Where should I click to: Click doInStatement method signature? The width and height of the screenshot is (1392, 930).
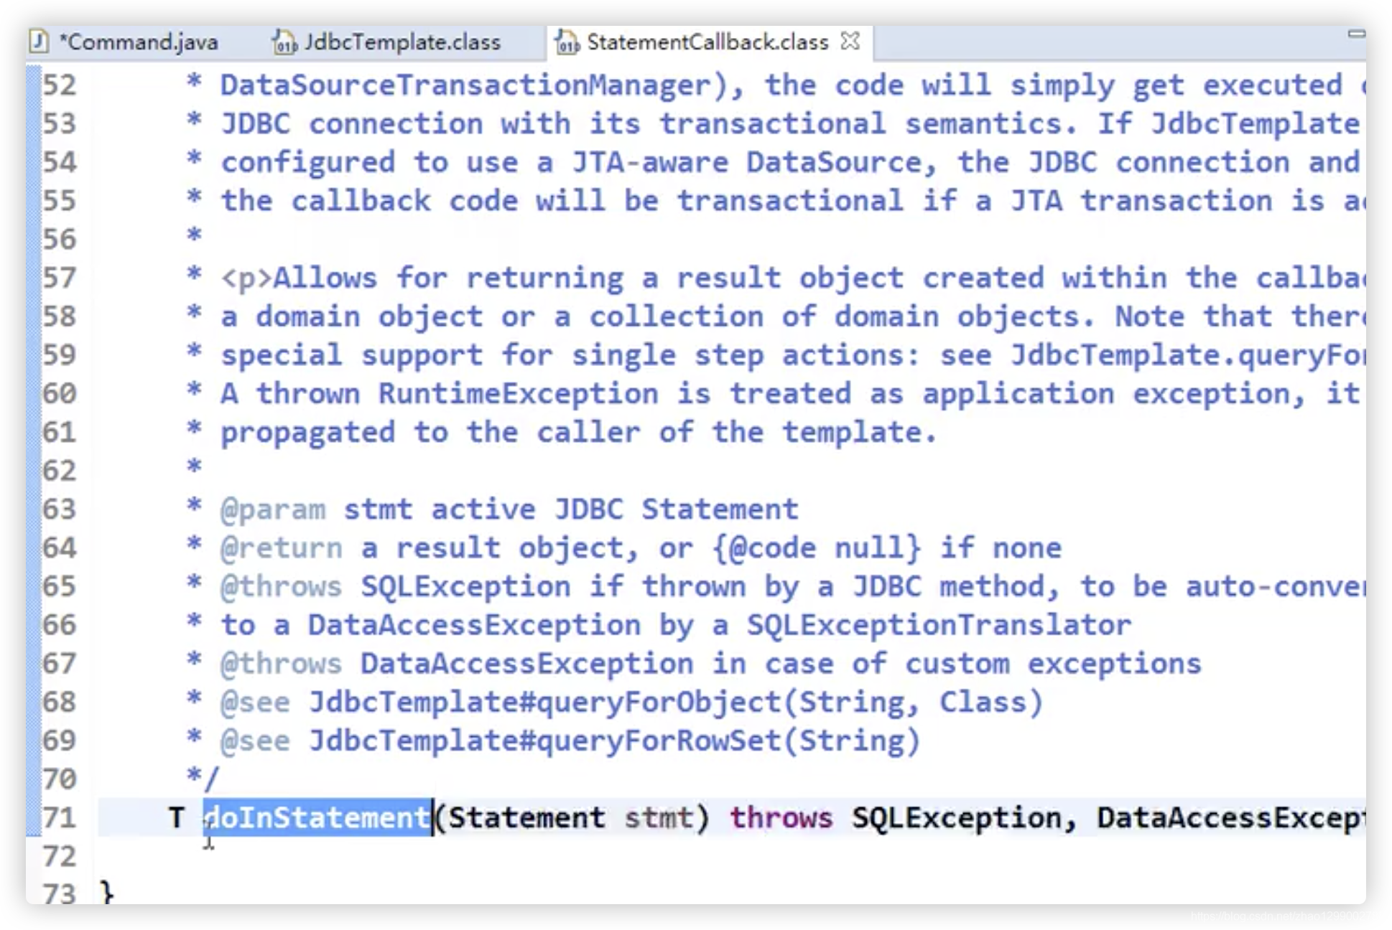(x=316, y=817)
